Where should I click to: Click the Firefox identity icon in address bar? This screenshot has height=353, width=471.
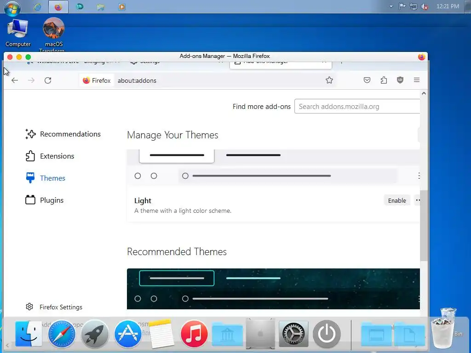click(x=97, y=80)
